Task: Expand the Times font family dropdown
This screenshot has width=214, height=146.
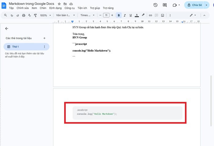Action: coord(87,15)
